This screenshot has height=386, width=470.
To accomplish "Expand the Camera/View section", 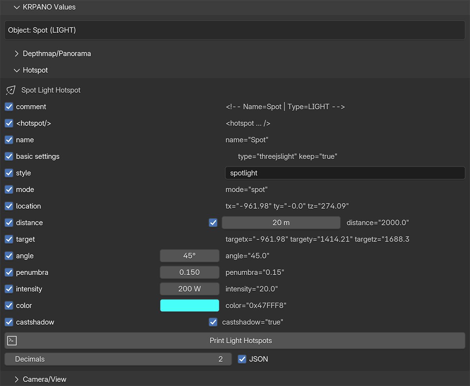I will pos(16,379).
